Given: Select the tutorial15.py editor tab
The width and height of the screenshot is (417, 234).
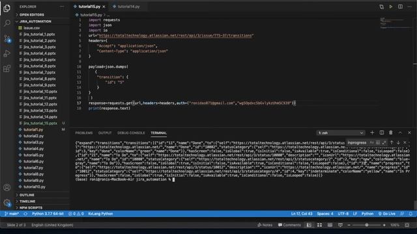Looking at the screenshot, I should point(89,6).
